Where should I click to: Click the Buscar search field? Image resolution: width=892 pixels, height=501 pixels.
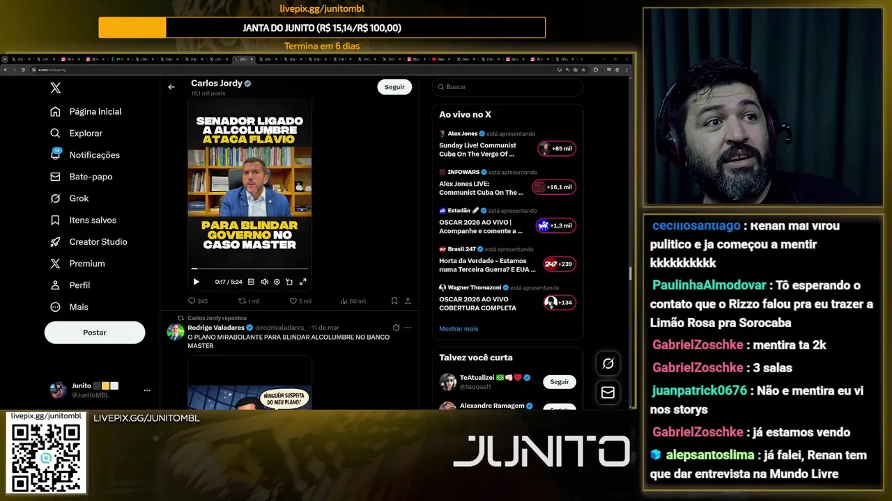(507, 87)
